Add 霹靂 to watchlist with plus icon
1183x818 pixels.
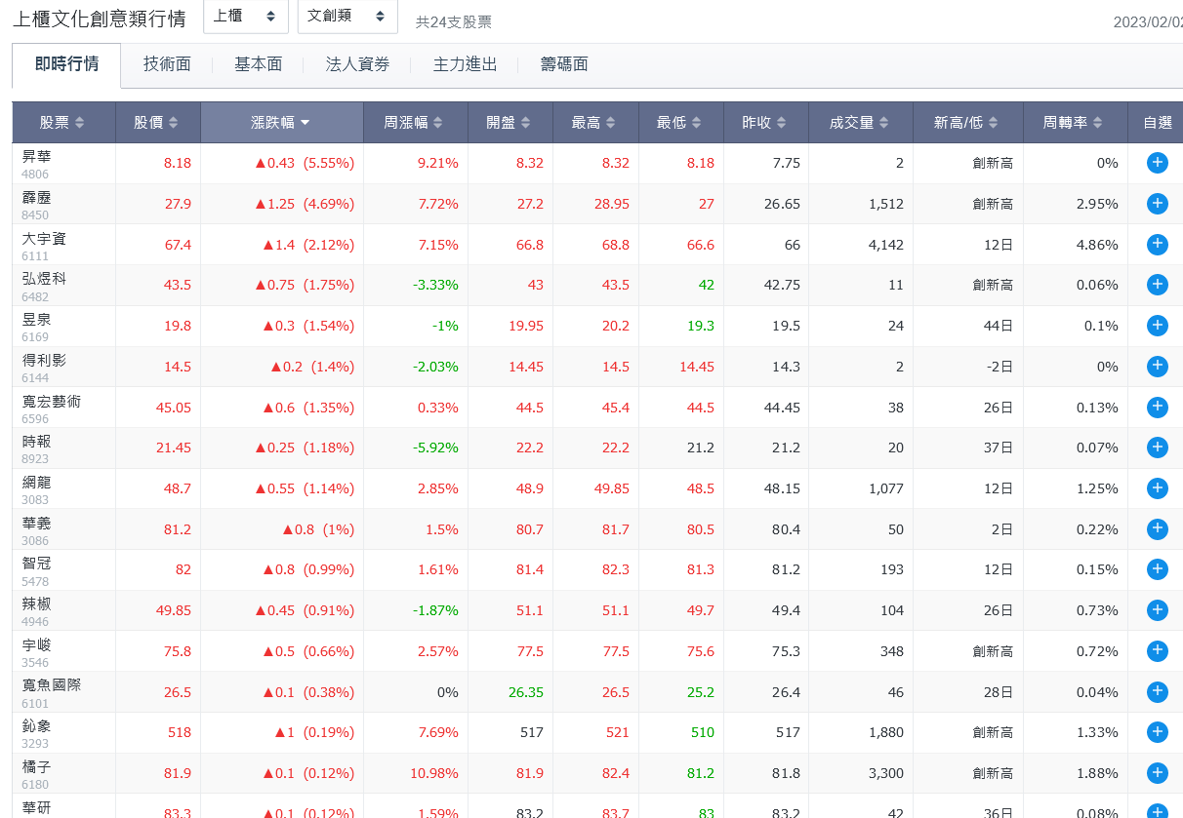pyautogui.click(x=1157, y=204)
